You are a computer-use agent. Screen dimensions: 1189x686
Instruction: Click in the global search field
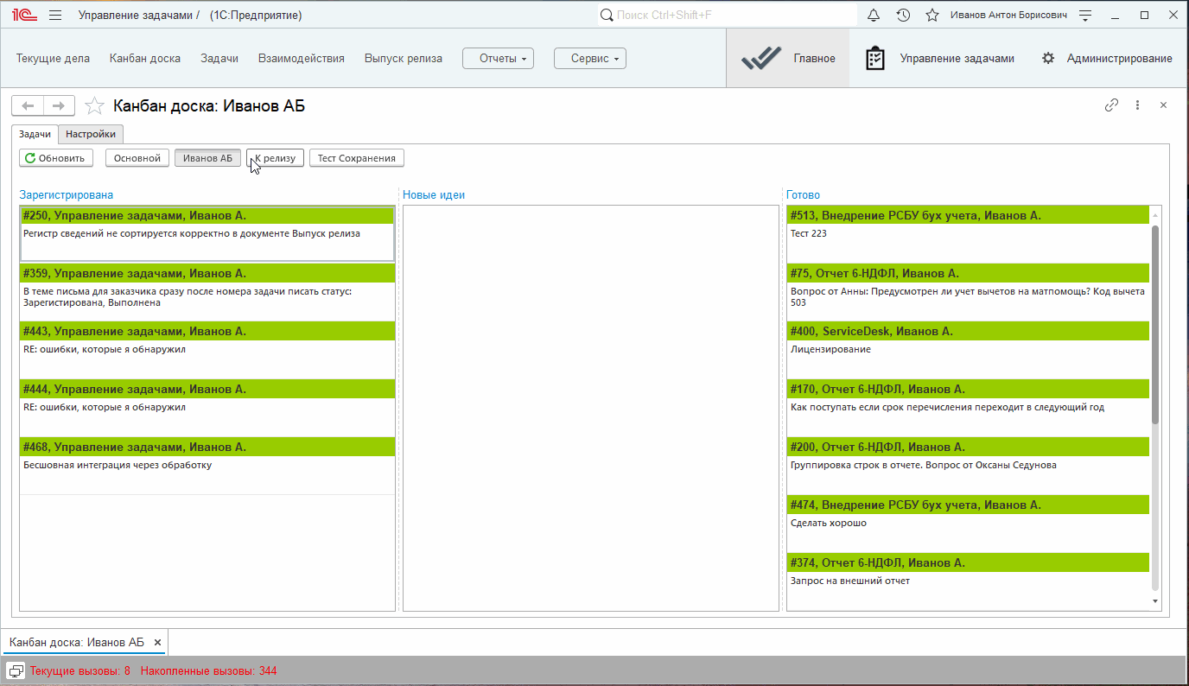(727, 15)
